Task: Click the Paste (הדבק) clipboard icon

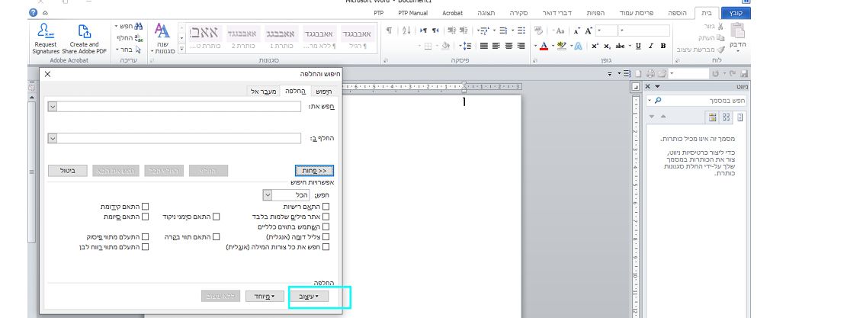Action: 737,31
